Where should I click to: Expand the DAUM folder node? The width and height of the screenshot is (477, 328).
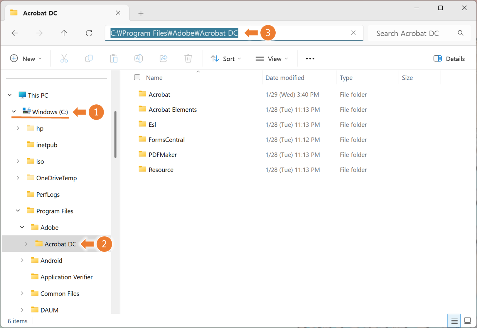click(x=22, y=310)
